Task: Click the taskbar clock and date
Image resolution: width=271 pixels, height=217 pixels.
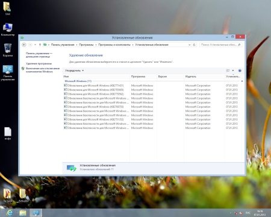Action: 260,213
